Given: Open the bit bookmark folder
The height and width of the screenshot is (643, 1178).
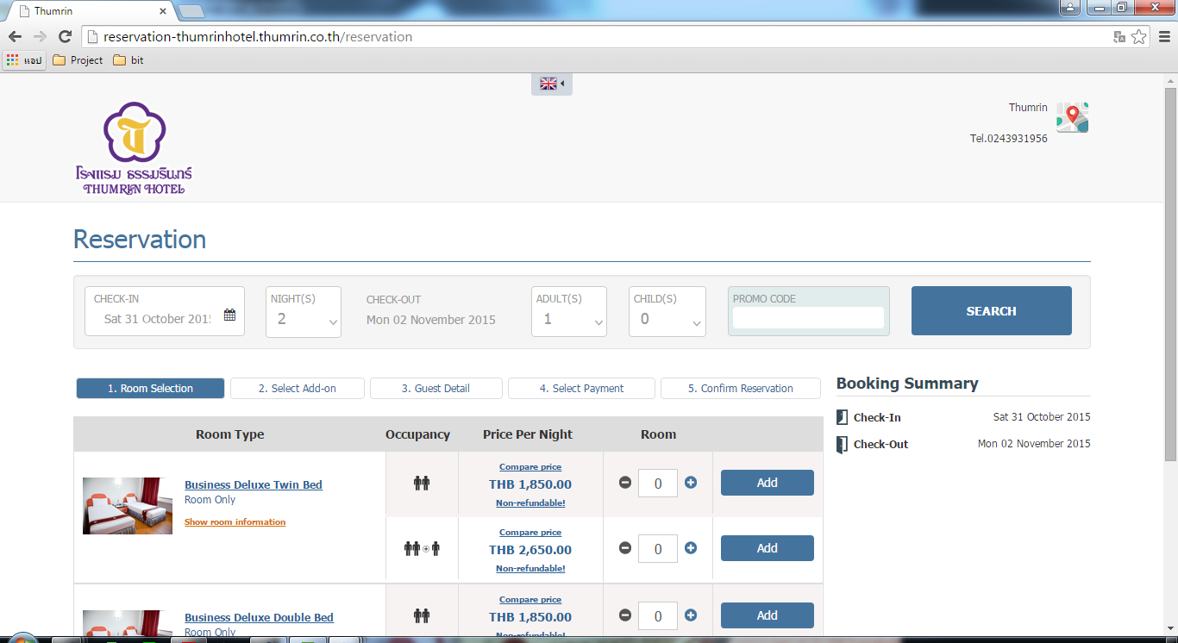Looking at the screenshot, I should click(128, 60).
